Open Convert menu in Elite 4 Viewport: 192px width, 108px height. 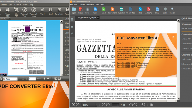(82, 5)
